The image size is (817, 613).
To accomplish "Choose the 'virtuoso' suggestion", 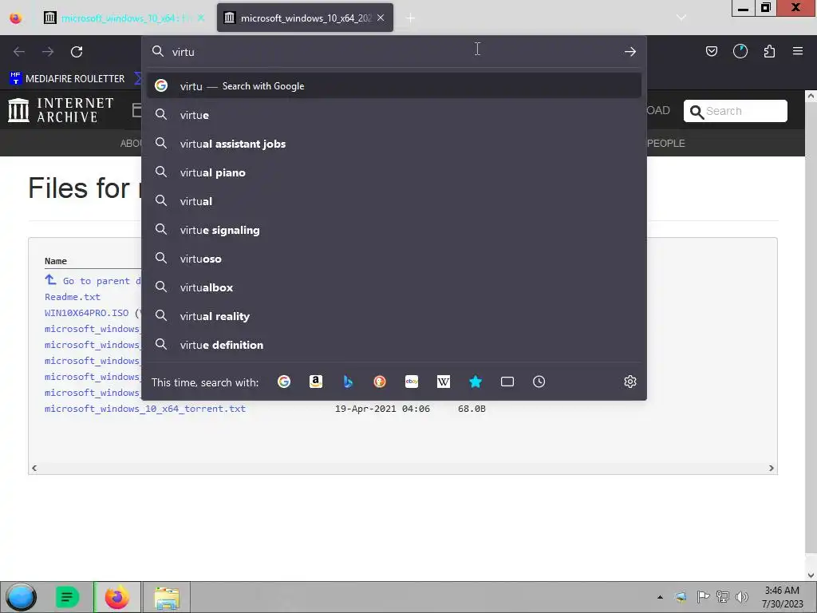I will [x=394, y=259].
